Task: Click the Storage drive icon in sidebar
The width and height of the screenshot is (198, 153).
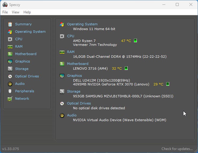Action: pyautogui.click(x=10, y=69)
